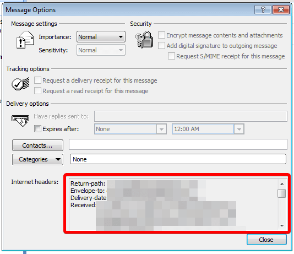The width and height of the screenshot is (294, 254).
Task: Click the padlock and keys security icon
Action: point(144,40)
